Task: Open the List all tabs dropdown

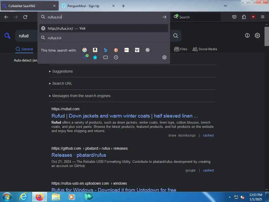Action: click(225, 6)
